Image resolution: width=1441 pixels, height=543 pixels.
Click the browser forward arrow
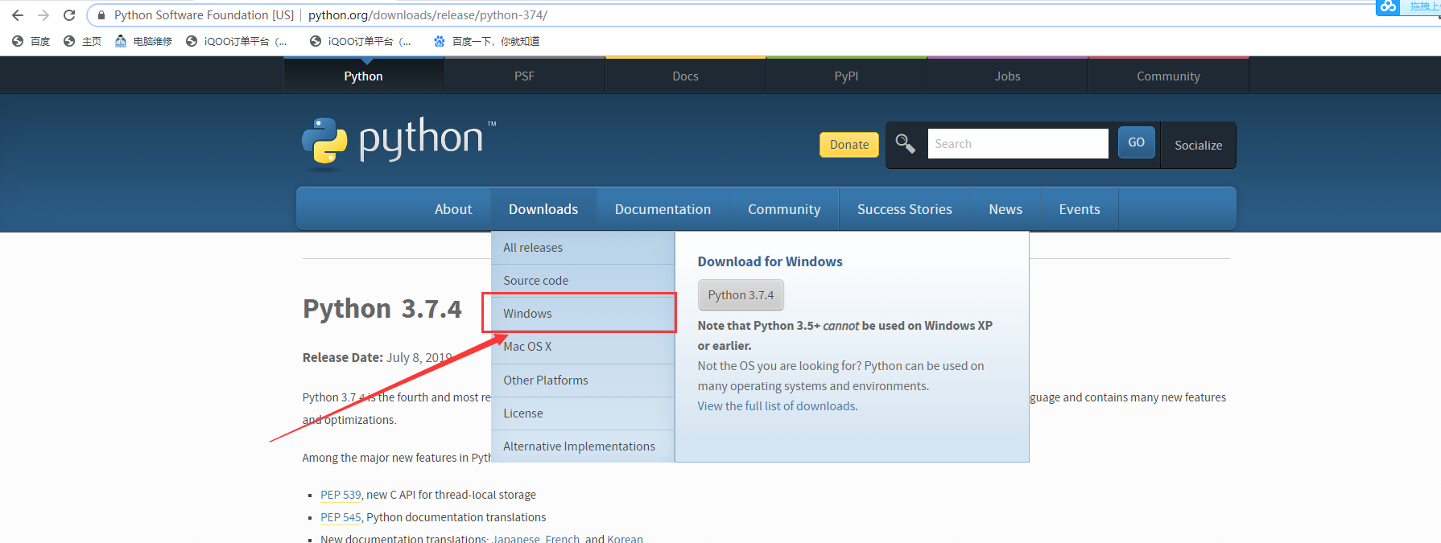coord(43,15)
